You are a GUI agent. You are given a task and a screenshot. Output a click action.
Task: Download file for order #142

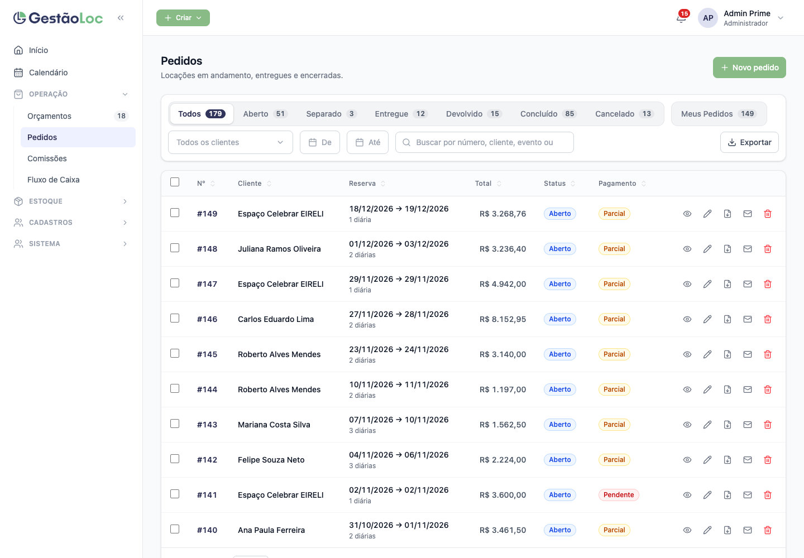728,460
